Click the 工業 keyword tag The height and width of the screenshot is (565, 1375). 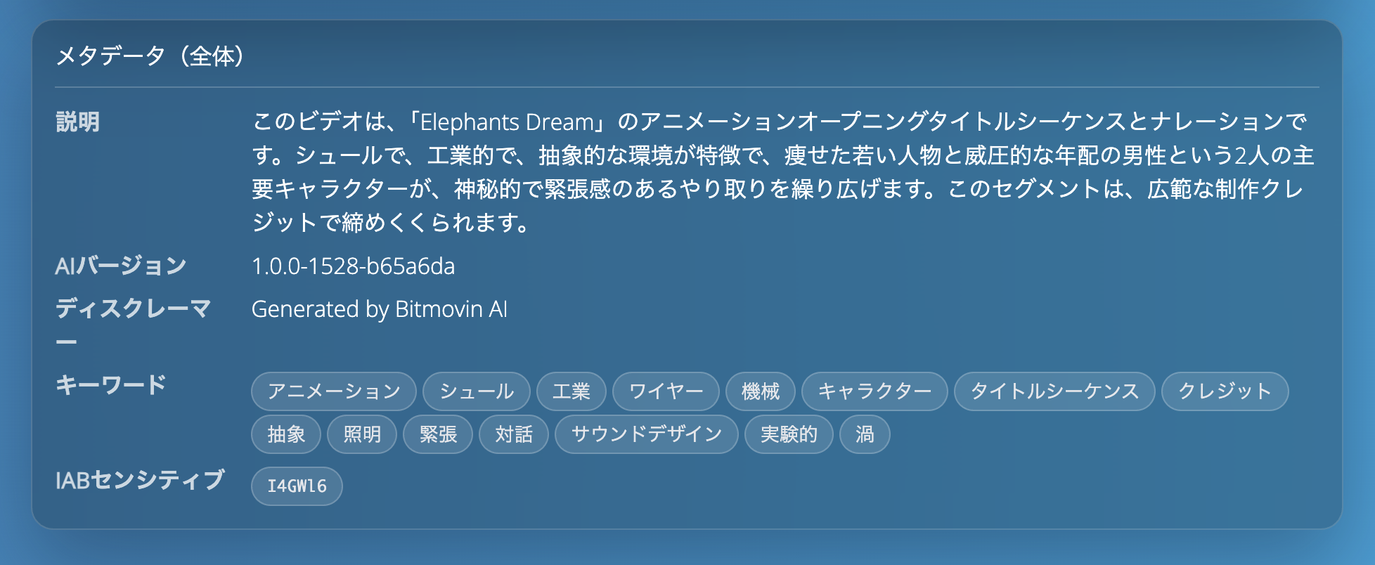click(x=571, y=391)
